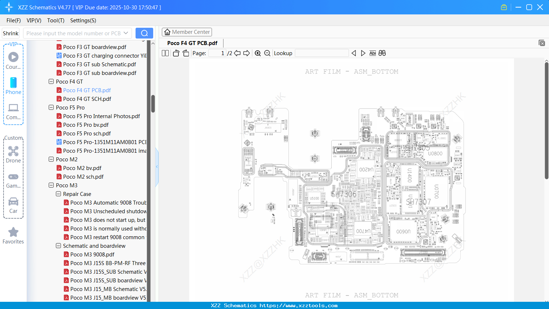Click the blue search magnifier button
Screen dimensions: 549x309
(x=144, y=33)
